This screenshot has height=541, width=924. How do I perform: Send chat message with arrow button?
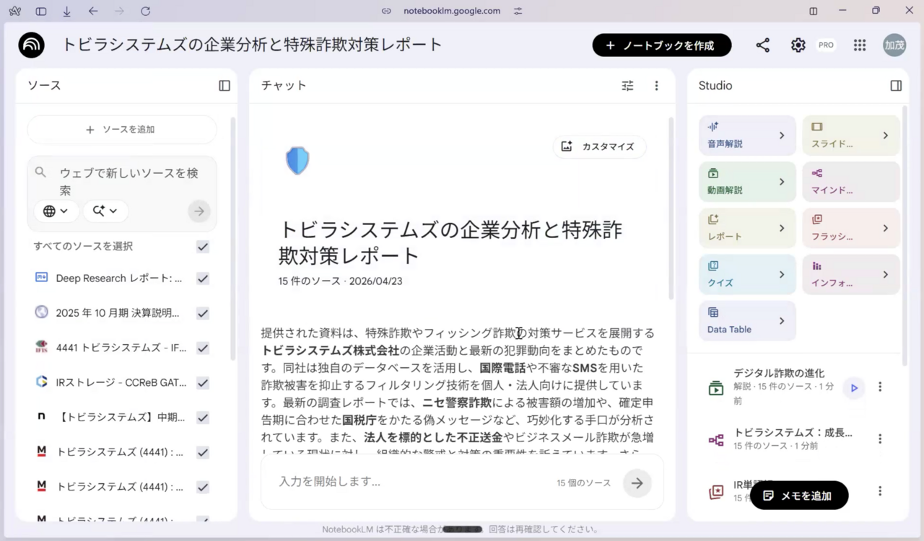click(x=637, y=483)
